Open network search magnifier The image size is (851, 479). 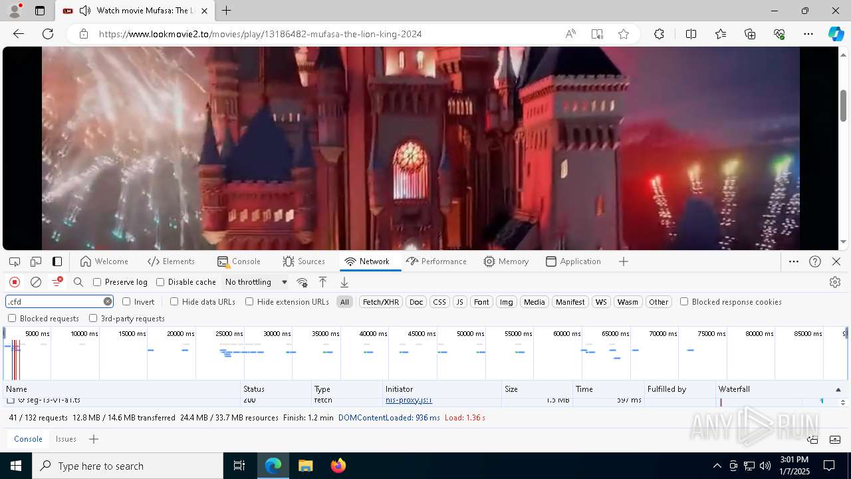(78, 282)
